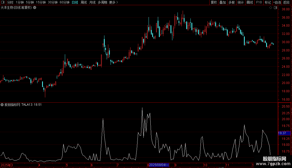Click the 返回 back button
This screenshot has height=168, width=292.
coord(286,2)
